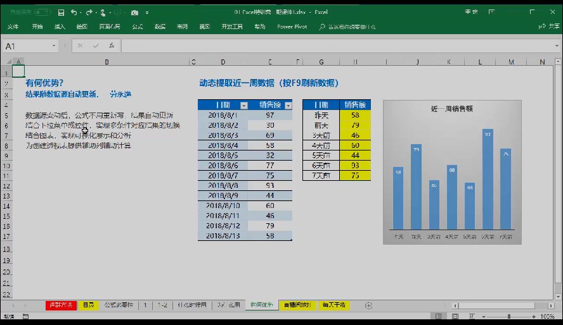563x325 pixels.
Task: Open the date column filter dropdown
Action: 244,105
